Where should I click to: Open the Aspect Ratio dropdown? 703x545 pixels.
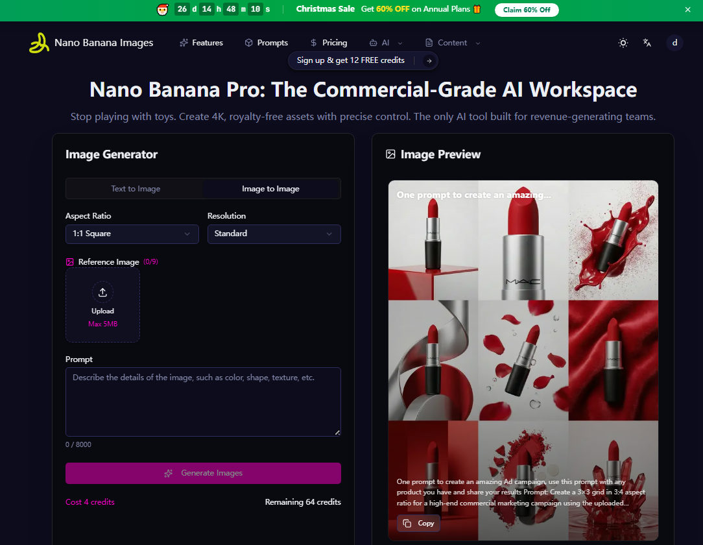point(132,234)
